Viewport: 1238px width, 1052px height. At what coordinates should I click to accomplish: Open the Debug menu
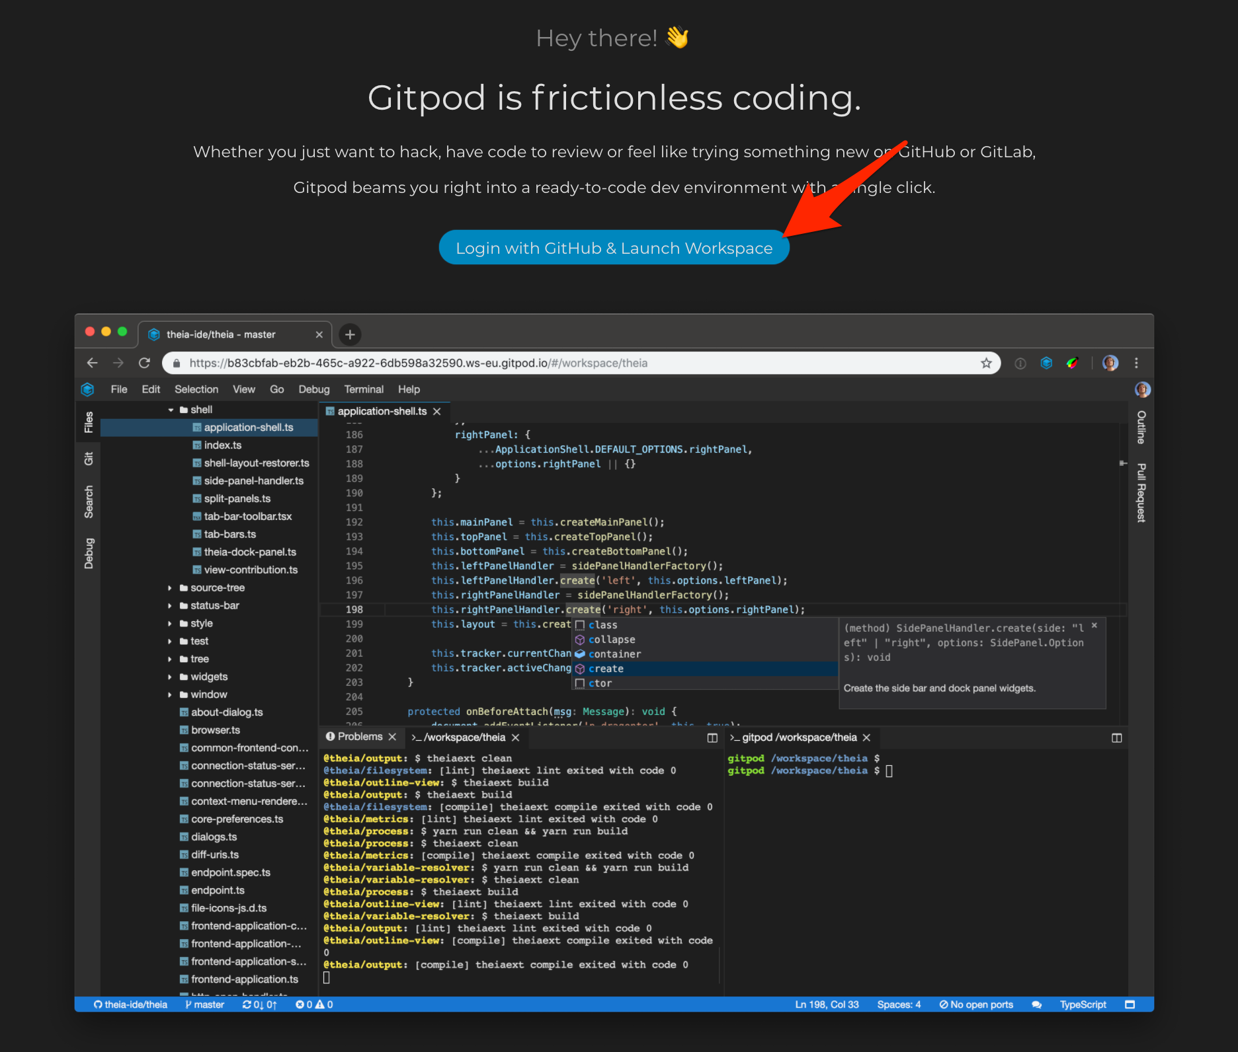(x=314, y=389)
